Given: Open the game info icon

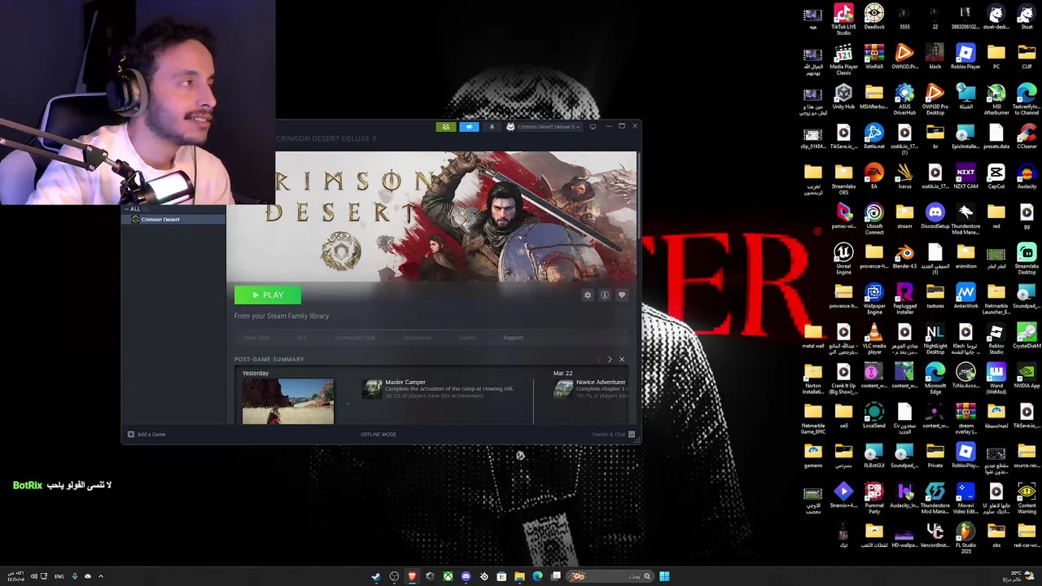Looking at the screenshot, I should click(605, 295).
